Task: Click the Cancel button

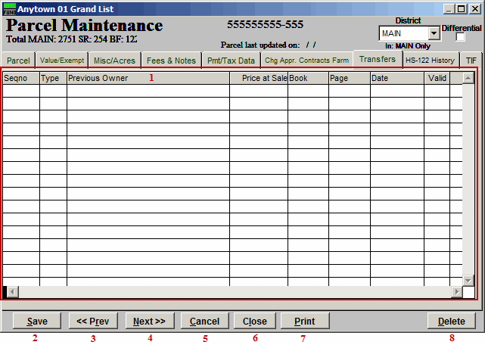Action: (x=205, y=322)
